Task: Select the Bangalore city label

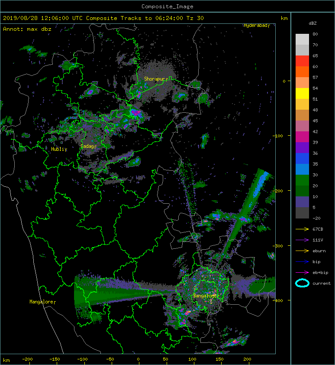Action: [x=205, y=296]
